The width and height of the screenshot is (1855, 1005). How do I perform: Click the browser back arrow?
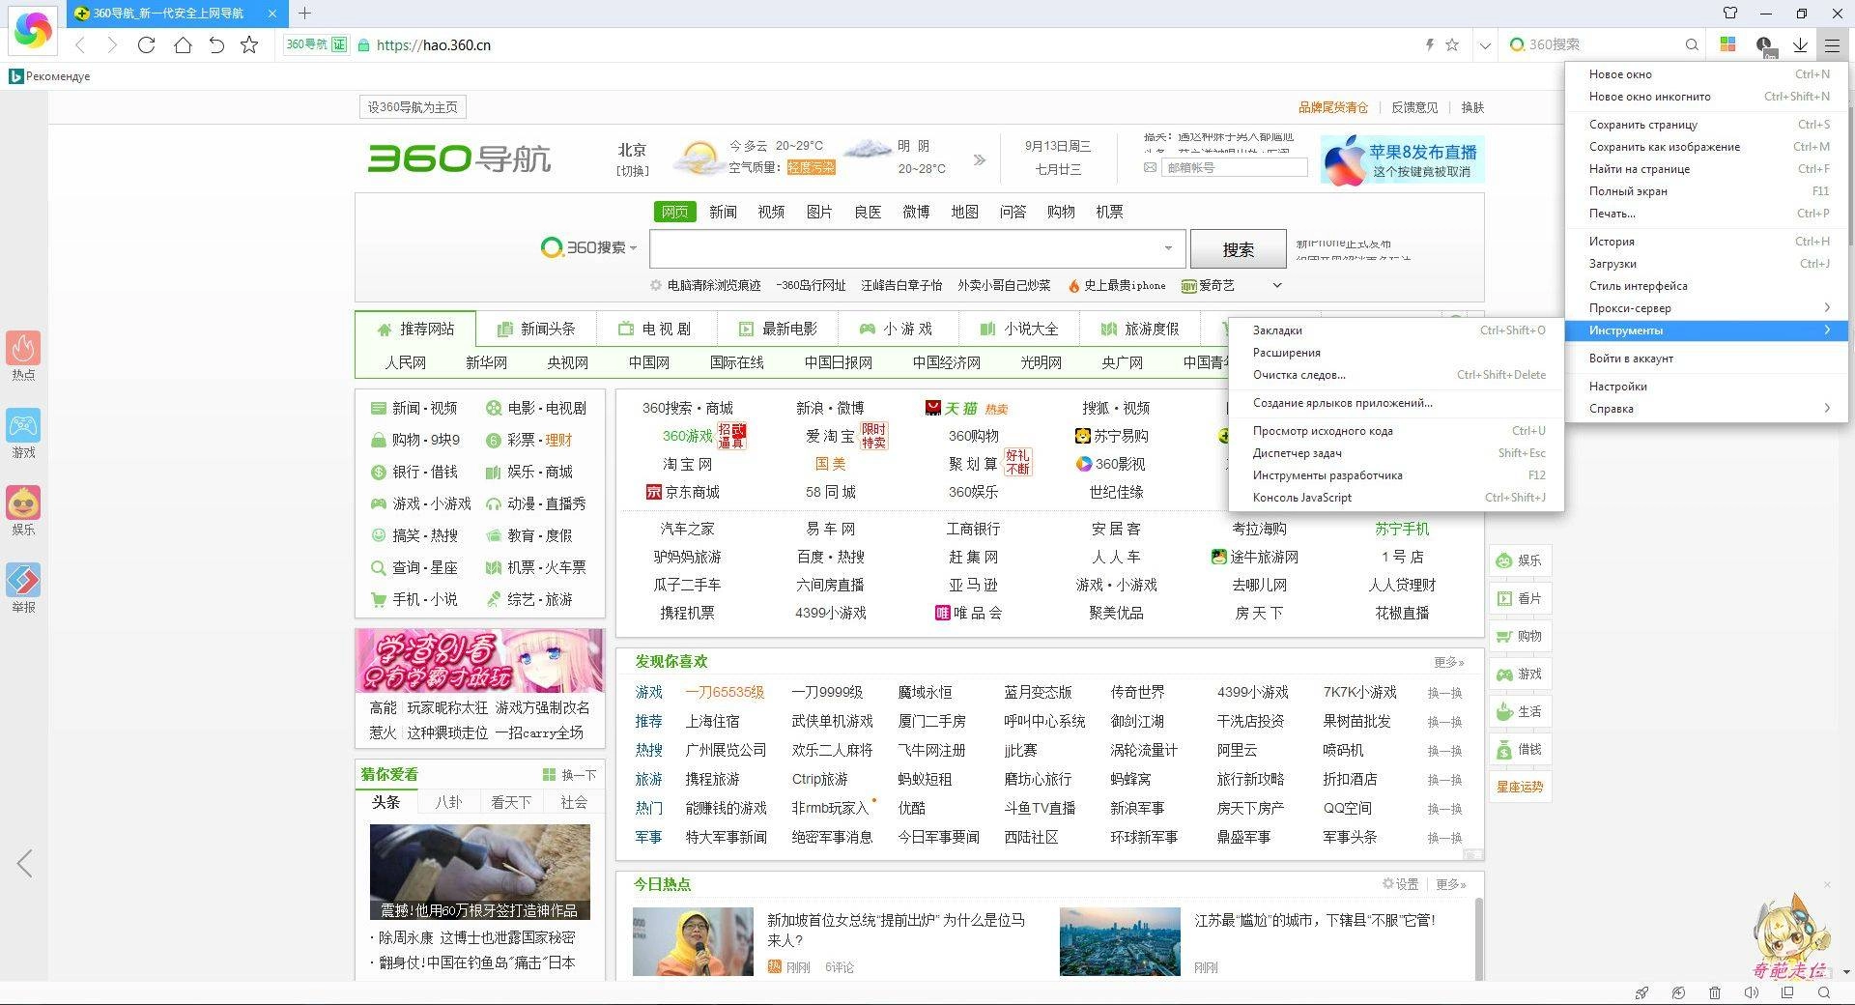point(81,45)
